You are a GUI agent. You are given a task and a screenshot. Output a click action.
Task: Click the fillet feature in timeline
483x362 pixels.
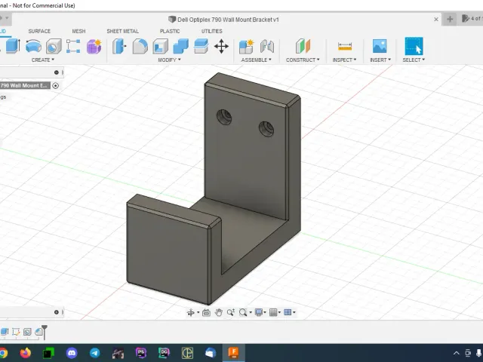coord(38,332)
